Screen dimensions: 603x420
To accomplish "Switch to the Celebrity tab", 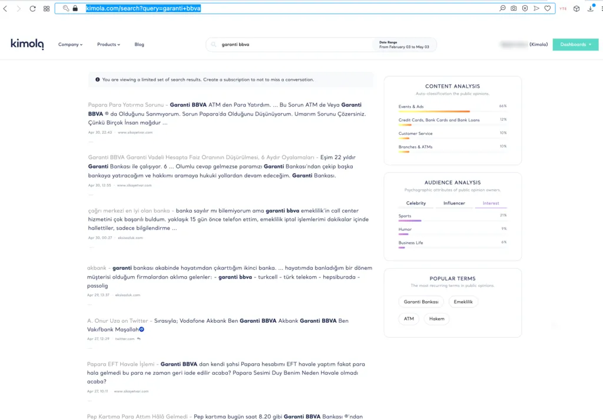I will (x=416, y=203).
